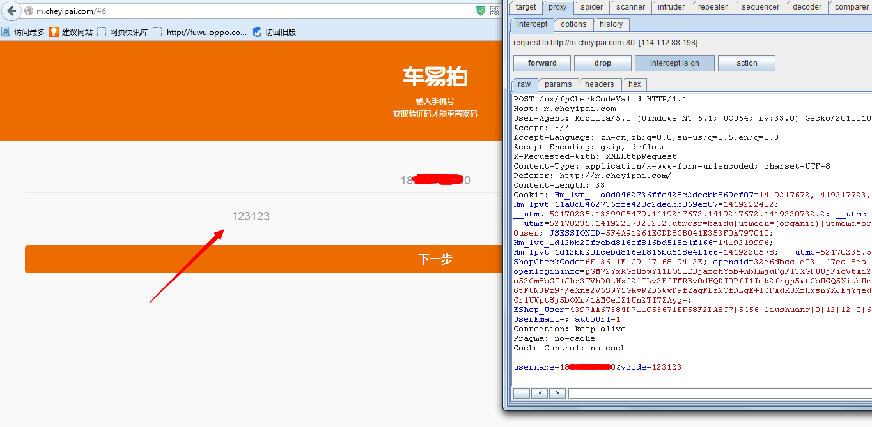Click the Burp search text field

point(720,393)
